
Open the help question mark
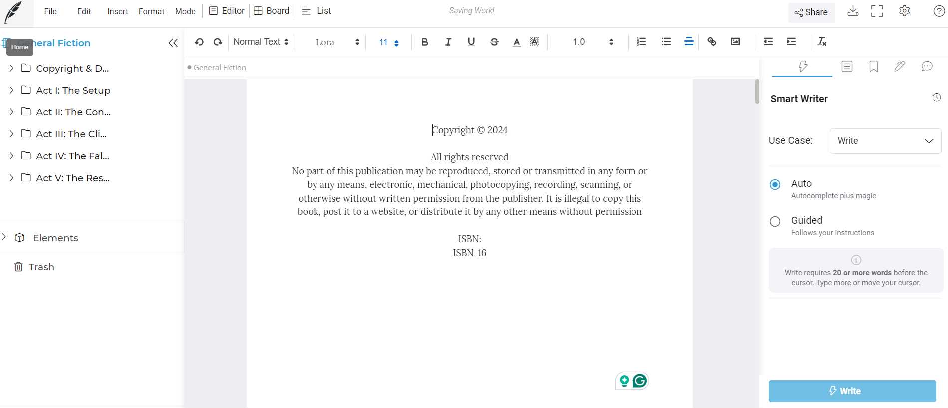point(939,11)
